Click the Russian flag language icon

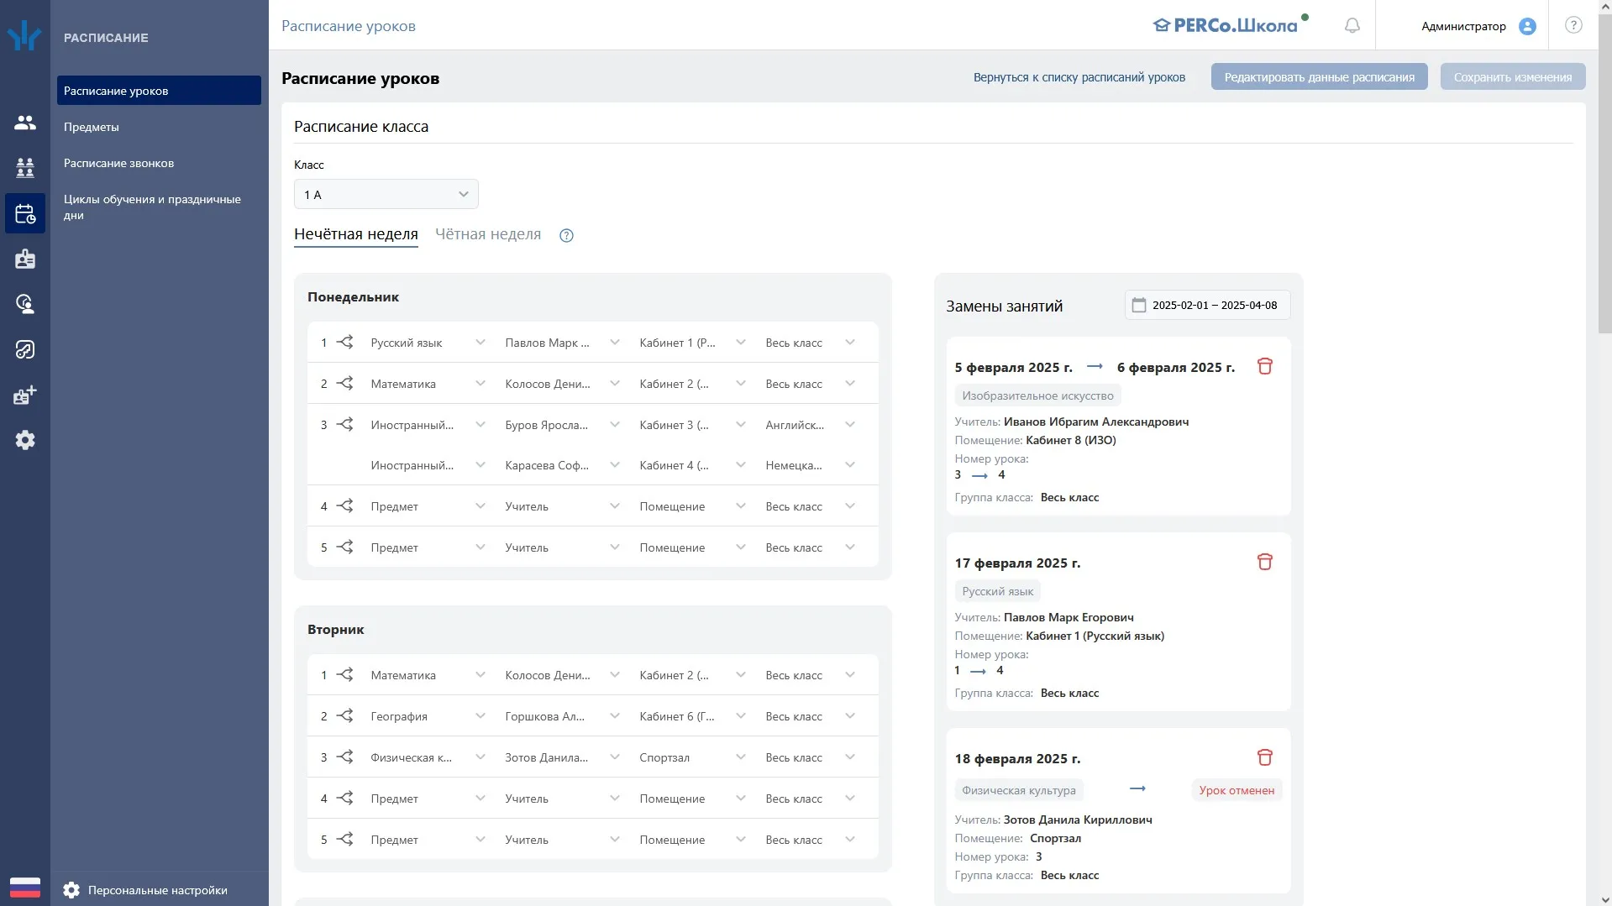tap(25, 887)
